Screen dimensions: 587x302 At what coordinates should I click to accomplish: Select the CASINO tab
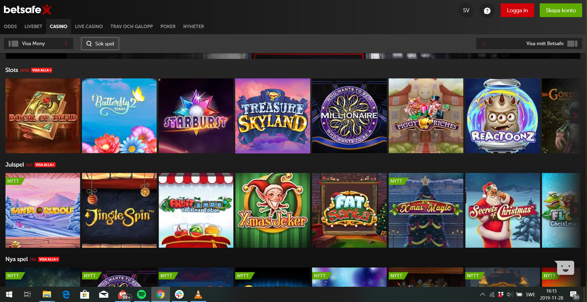pyautogui.click(x=59, y=27)
